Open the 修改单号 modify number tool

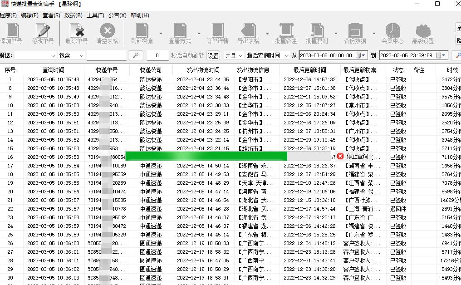point(42,33)
